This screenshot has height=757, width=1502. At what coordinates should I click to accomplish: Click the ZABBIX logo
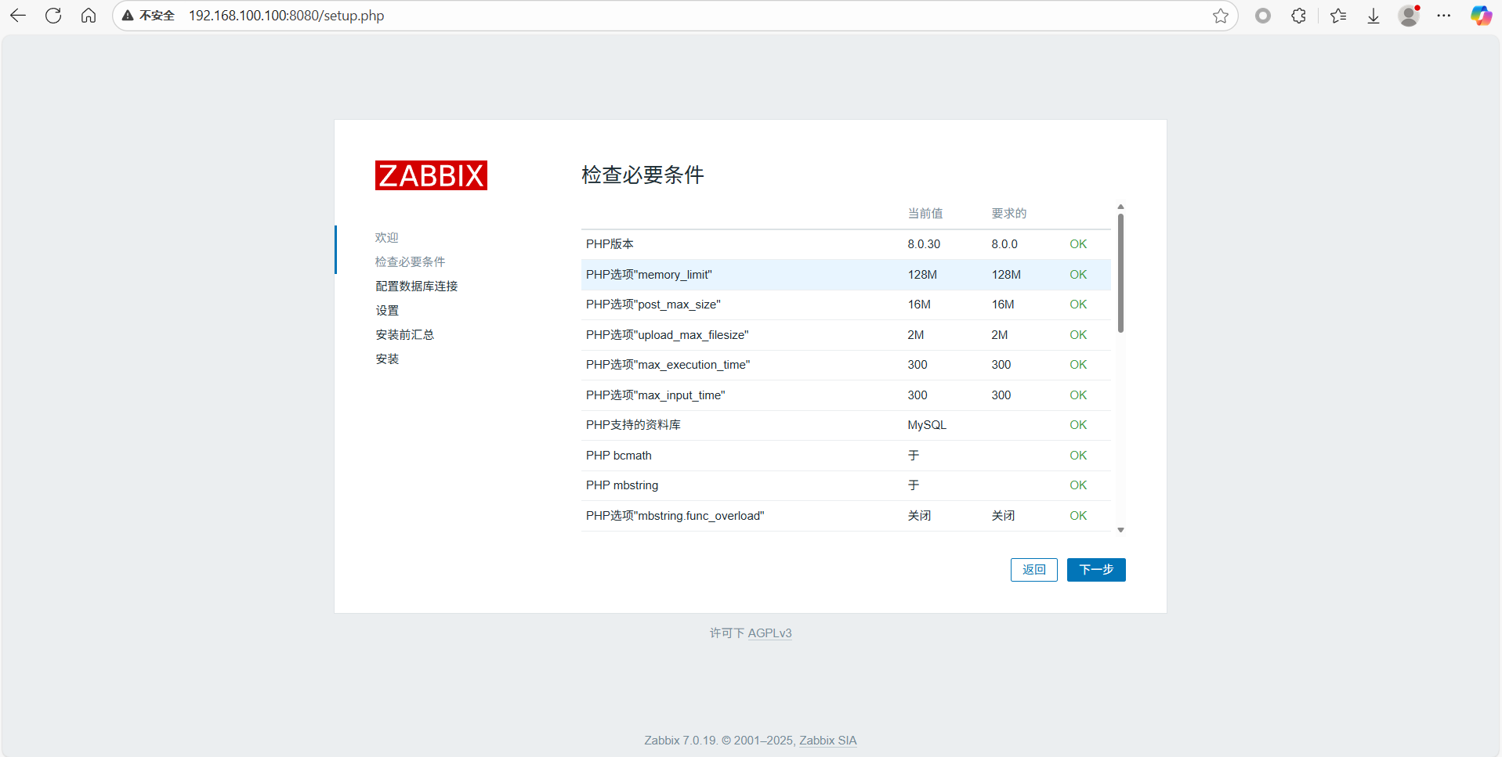[431, 175]
